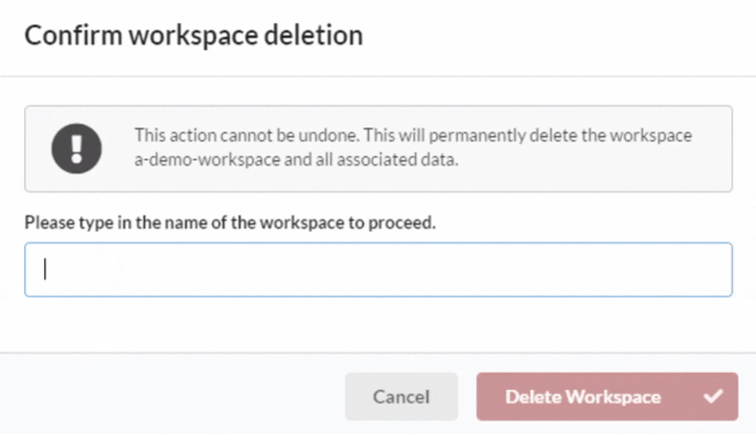Click the checkmark icon on Delete Workspace
Screen dimensions: 756x434
[x=713, y=397]
